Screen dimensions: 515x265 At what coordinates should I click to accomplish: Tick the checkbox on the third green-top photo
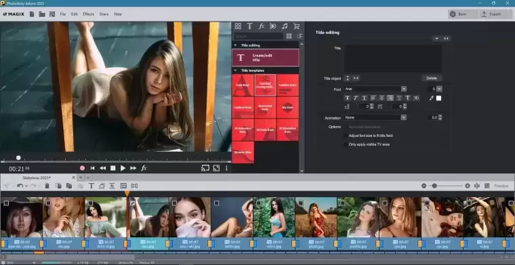[90, 203]
